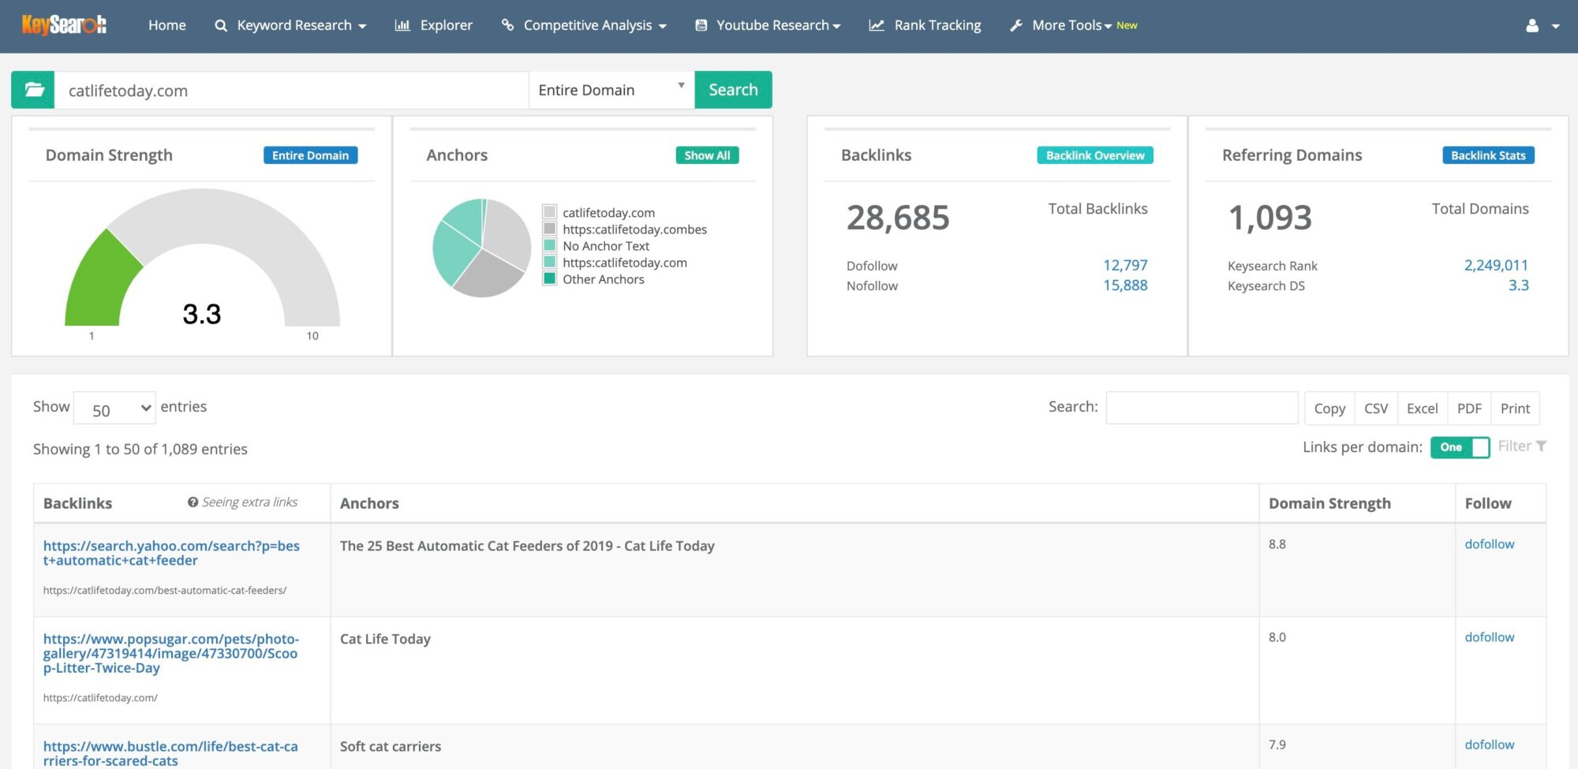Screen dimensions: 1578x769
Task: Click the magnifier icon beside Keyword Research
Action: 221,26
